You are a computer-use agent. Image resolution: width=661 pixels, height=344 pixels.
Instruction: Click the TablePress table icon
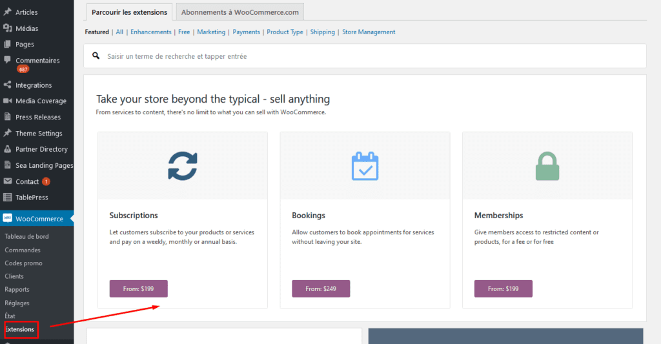7,197
